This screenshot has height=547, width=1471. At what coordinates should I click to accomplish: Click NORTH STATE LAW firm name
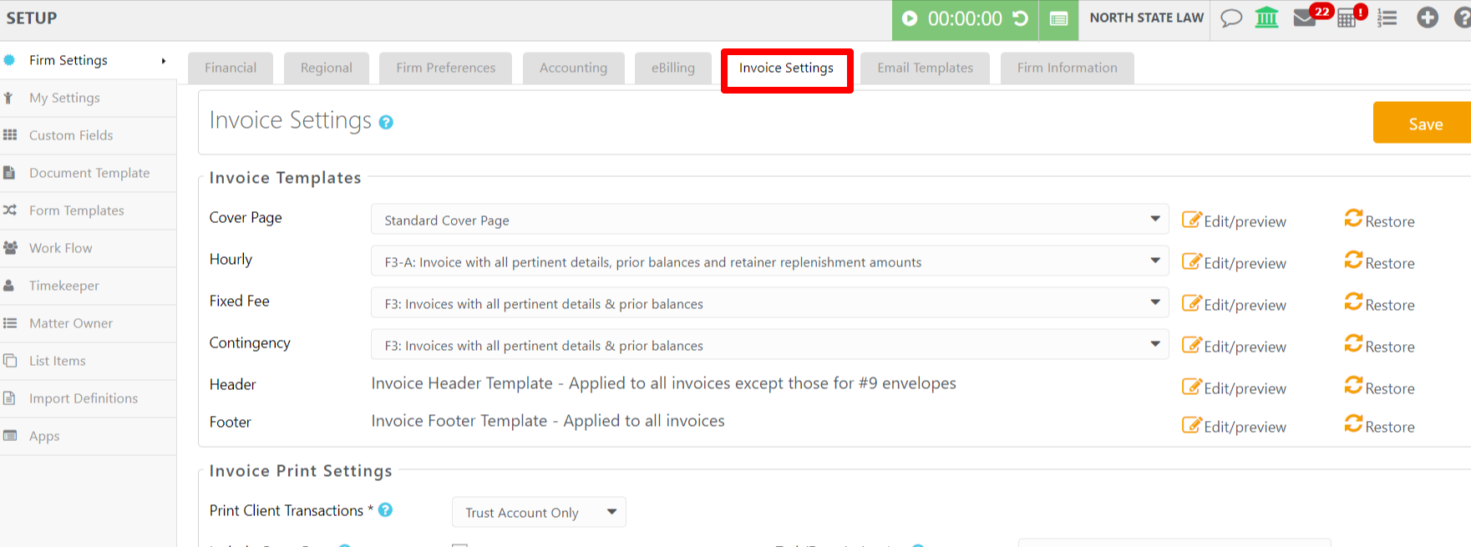[x=1146, y=18]
